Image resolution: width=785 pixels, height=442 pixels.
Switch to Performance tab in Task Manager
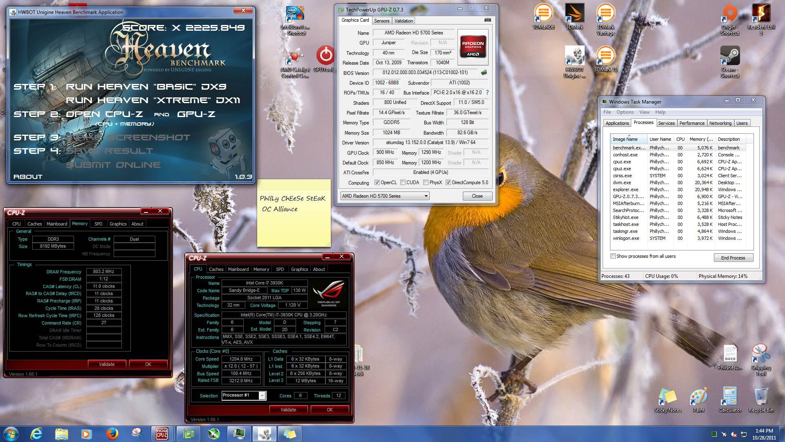692,123
